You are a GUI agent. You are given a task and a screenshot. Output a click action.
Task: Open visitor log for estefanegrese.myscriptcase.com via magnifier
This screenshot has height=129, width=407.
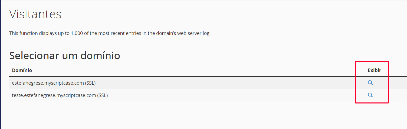tap(370, 83)
